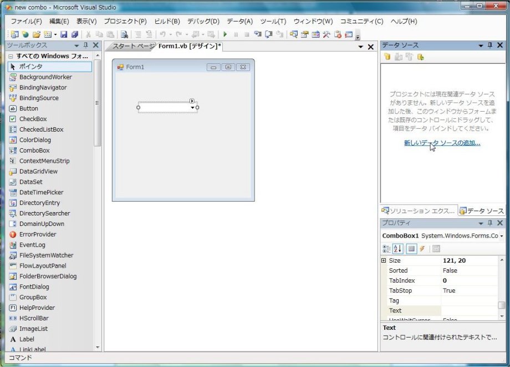Click the Step Over toolbar icon
Screen dimensions: 510x367
coord(269,34)
